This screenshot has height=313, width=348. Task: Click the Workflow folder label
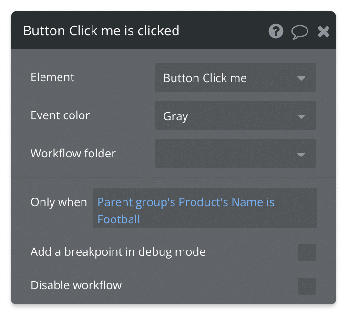coord(73,154)
